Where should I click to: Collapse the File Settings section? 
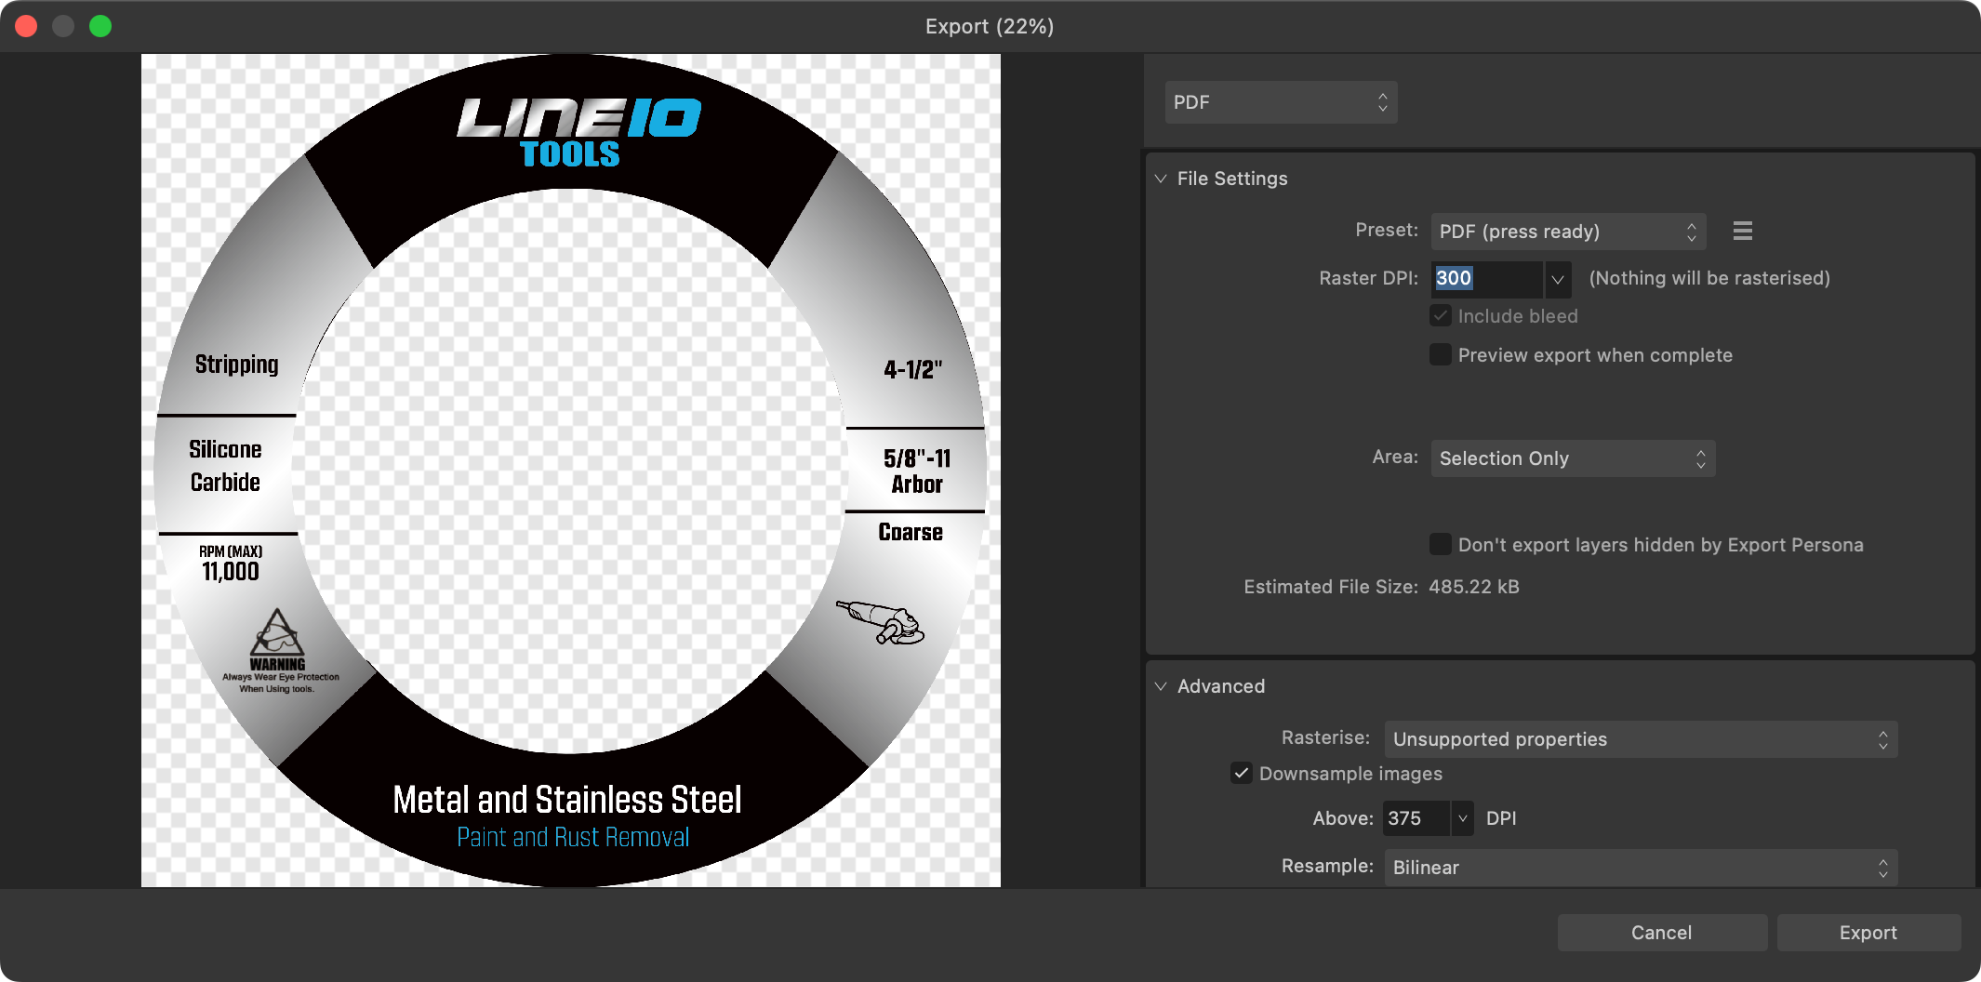(1161, 179)
